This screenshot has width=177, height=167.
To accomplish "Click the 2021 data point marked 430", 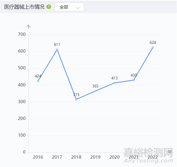I will pos(133,80).
